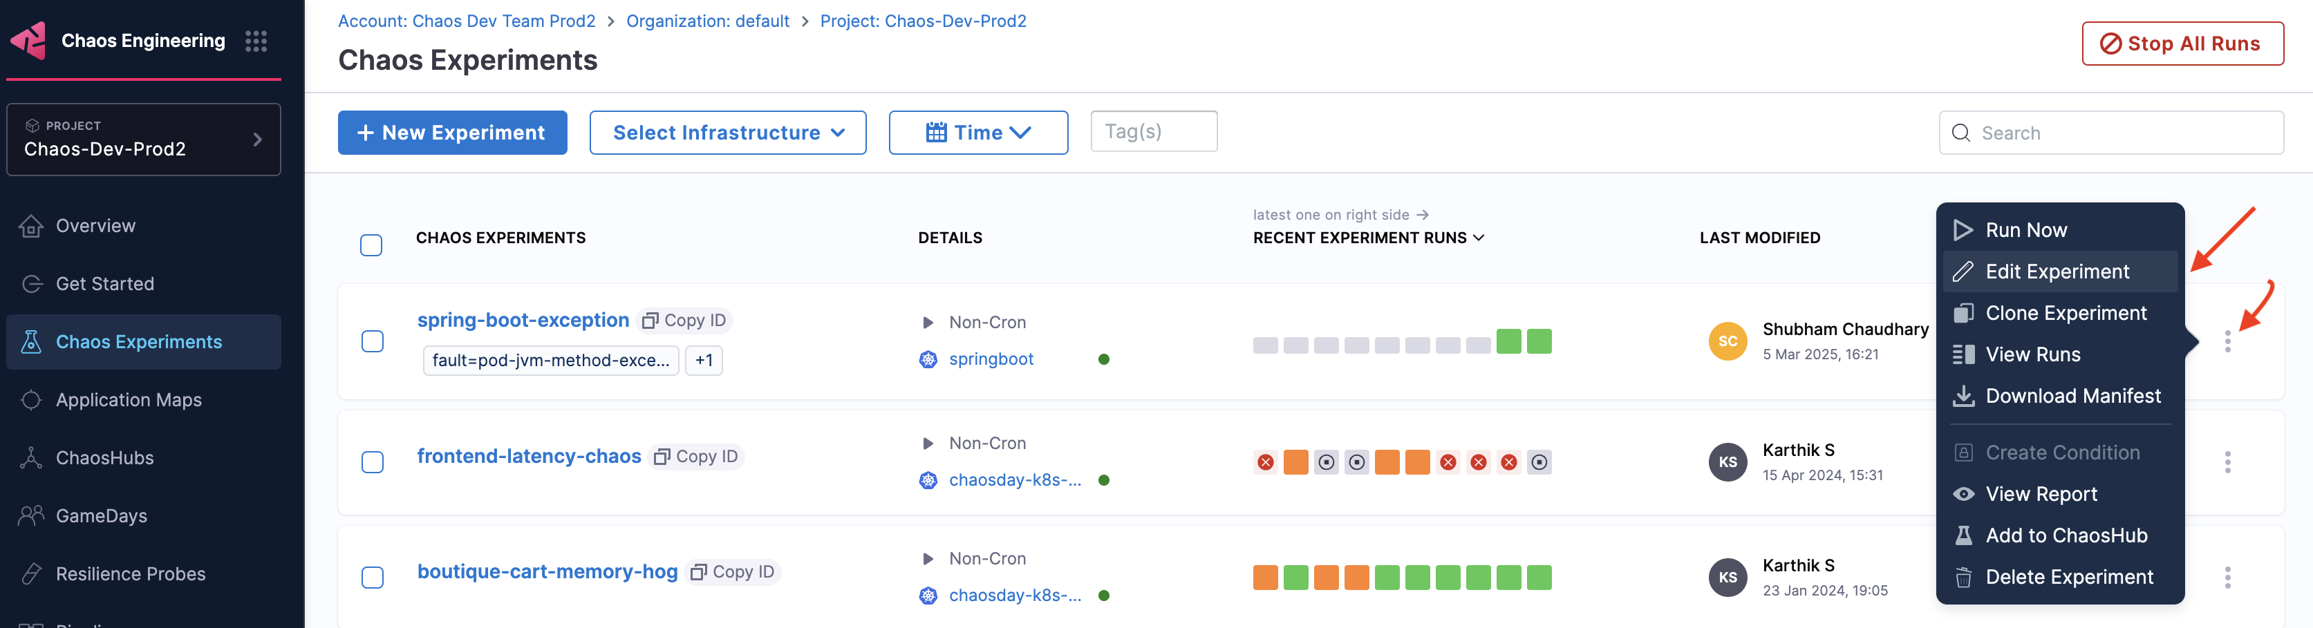Viewport: 2313px width, 628px height.
Task: Click the last green run square for spring-boot-exception
Action: coord(1539,342)
